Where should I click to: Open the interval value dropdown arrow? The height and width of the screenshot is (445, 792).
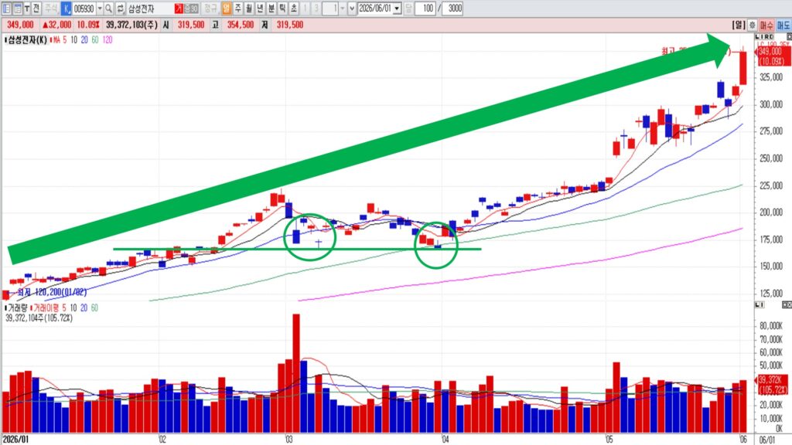click(x=343, y=8)
